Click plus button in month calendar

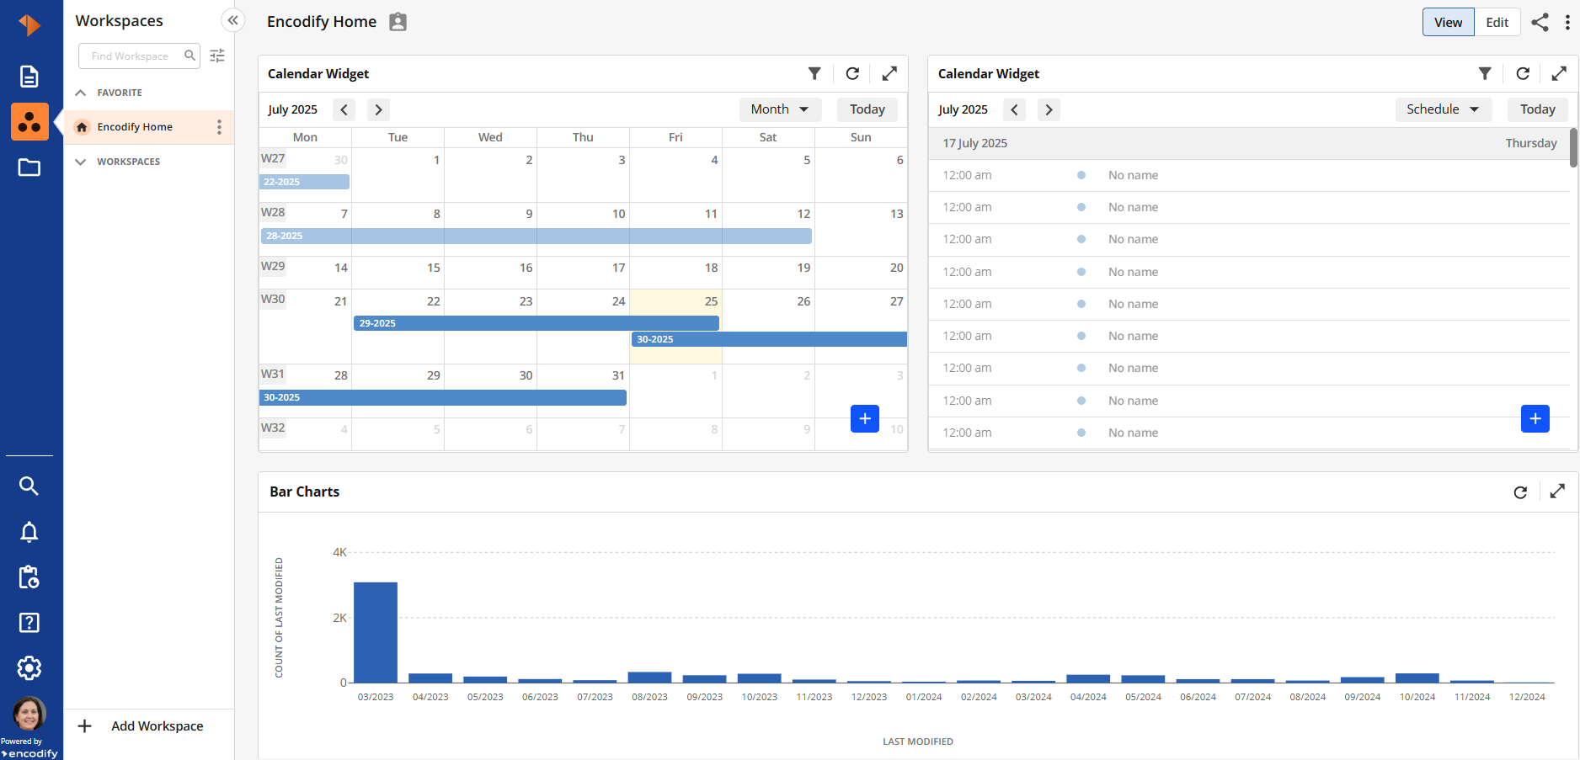[x=865, y=418]
